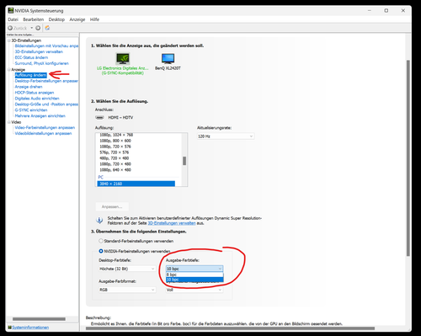Click the Anpassen... button

[112, 206]
